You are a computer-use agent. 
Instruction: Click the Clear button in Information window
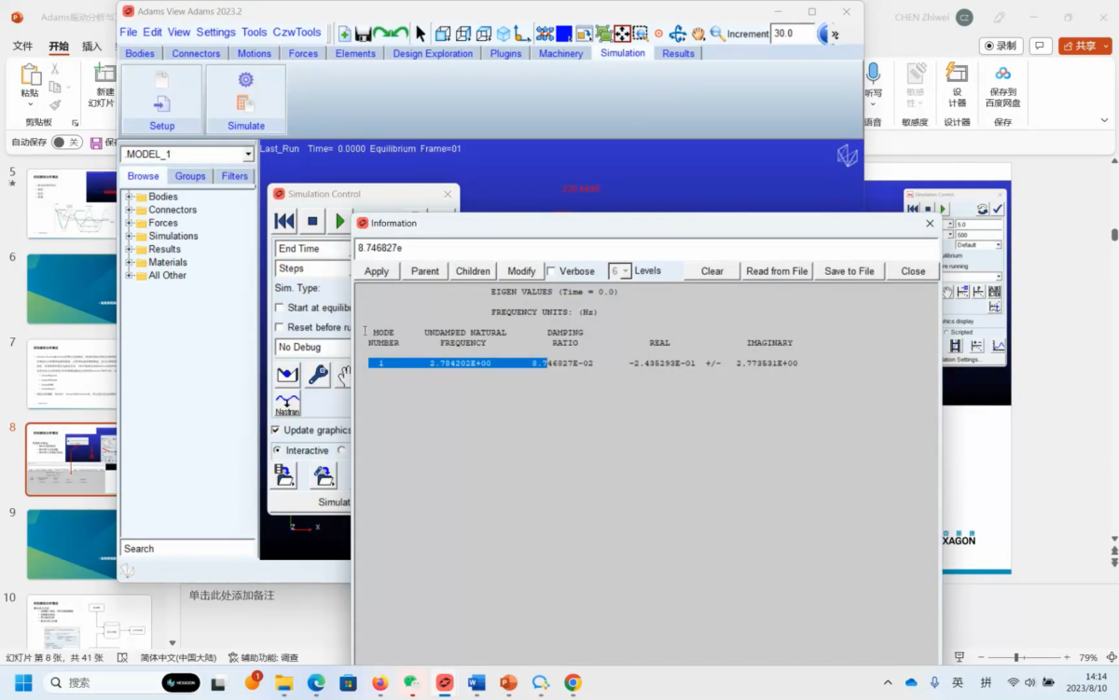[712, 271]
